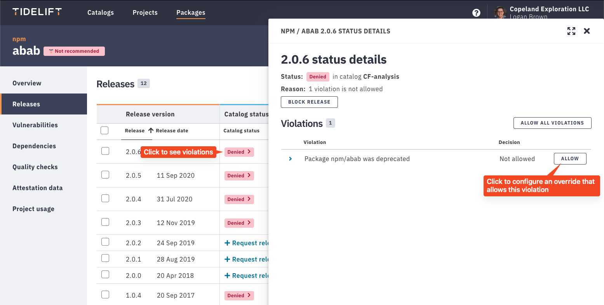Open the Vulnerabilities sidebar section
Screen dimensions: 604x305
[x=44, y=125]
